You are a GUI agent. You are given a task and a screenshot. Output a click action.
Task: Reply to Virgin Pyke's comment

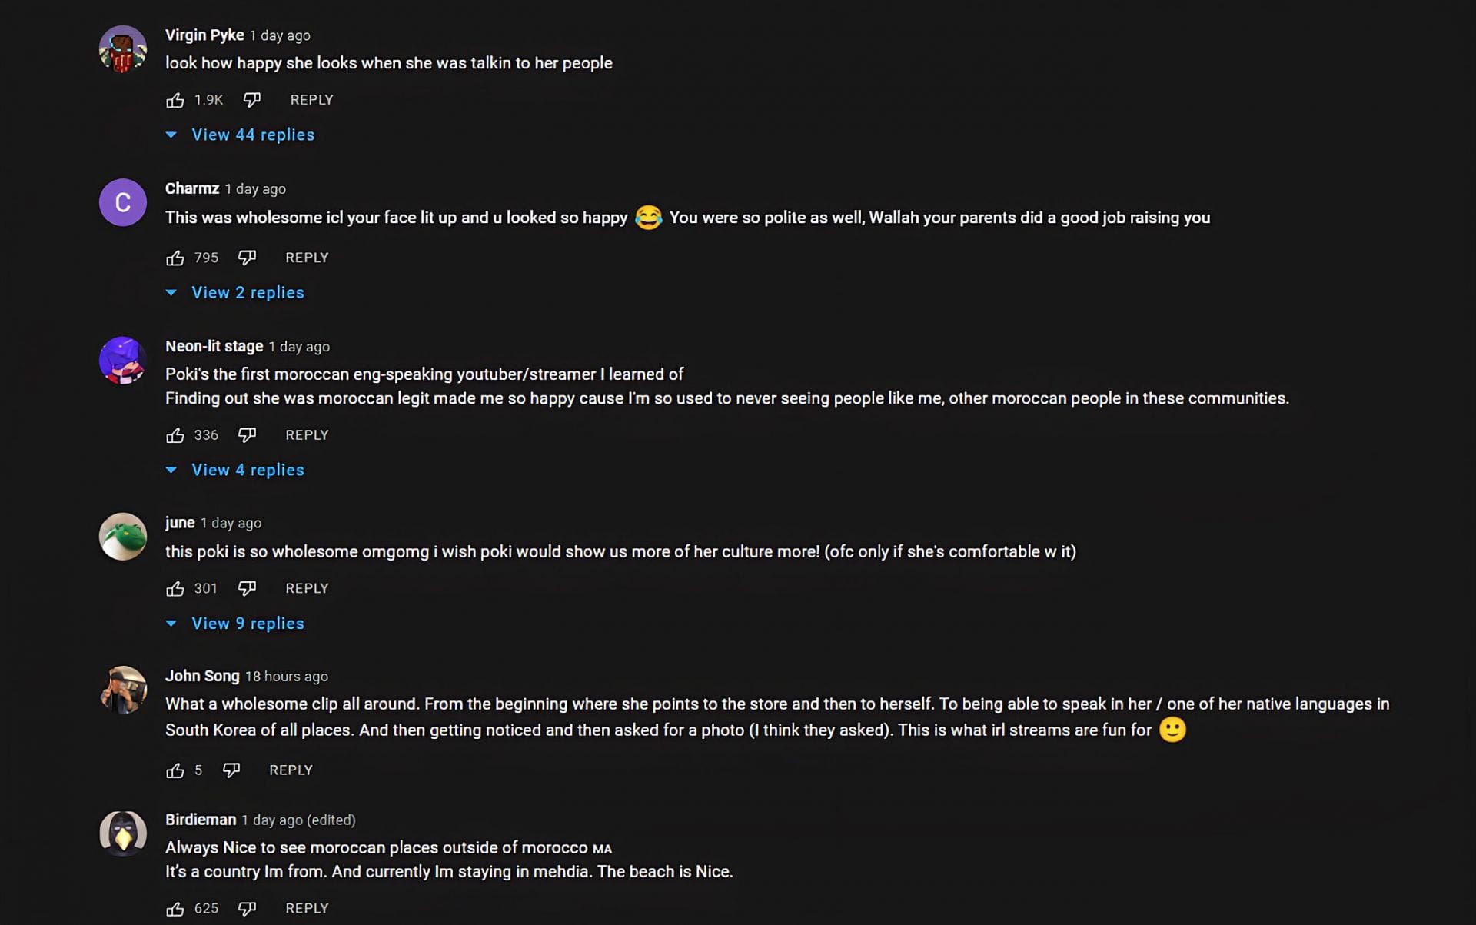(311, 100)
